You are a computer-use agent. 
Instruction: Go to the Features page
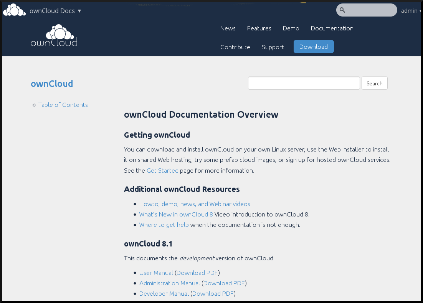259,28
